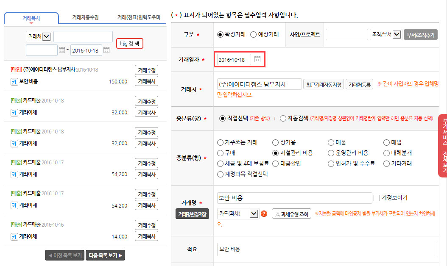Choose 계정과목 직접선택 radio
Screen dimensions: 447x266
click(x=220, y=174)
